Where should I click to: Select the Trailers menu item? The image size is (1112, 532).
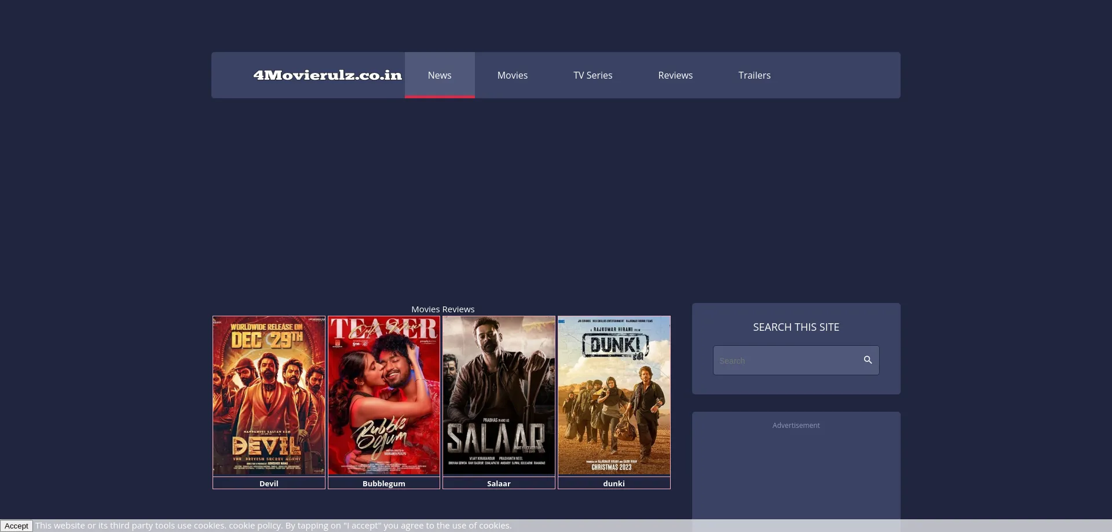click(x=754, y=75)
